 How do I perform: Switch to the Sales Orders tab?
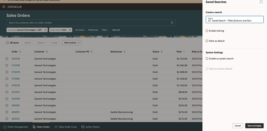tap(41, 127)
